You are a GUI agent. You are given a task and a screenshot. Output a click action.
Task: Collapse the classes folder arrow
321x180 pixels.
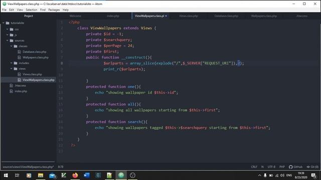click(x=11, y=46)
